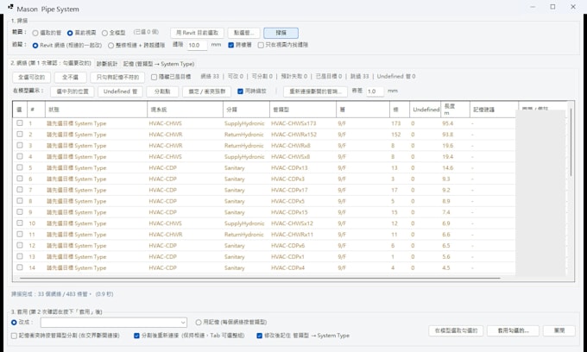This screenshot has height=352, width=587.
Task: Click ReturnHydronic in row 3
Action: [244, 146]
